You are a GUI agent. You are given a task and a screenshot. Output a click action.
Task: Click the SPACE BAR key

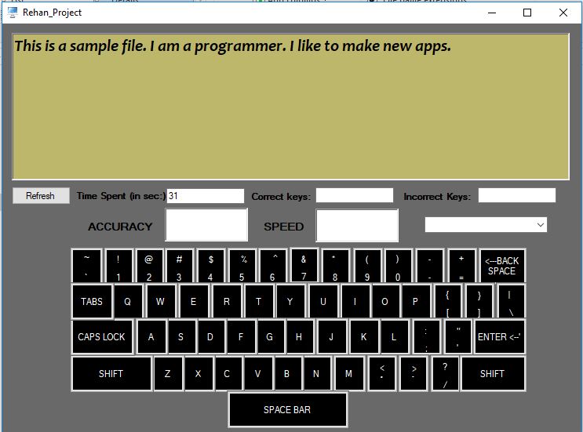pos(288,410)
